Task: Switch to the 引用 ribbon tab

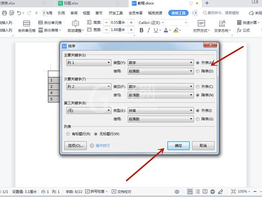Action: point(61,13)
